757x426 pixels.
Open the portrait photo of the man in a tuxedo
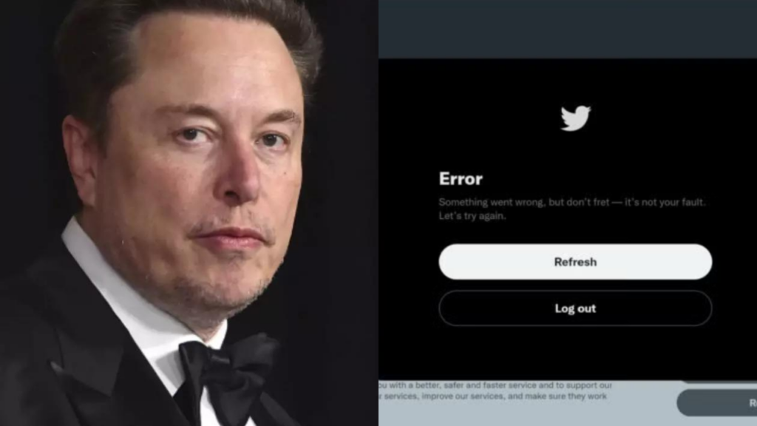click(x=189, y=213)
